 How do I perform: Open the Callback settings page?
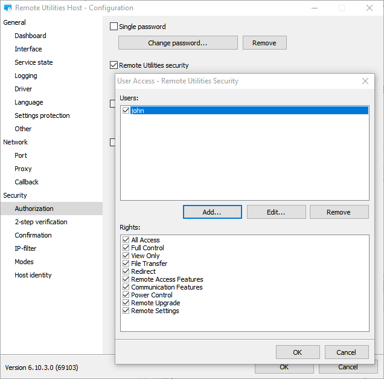tap(27, 182)
